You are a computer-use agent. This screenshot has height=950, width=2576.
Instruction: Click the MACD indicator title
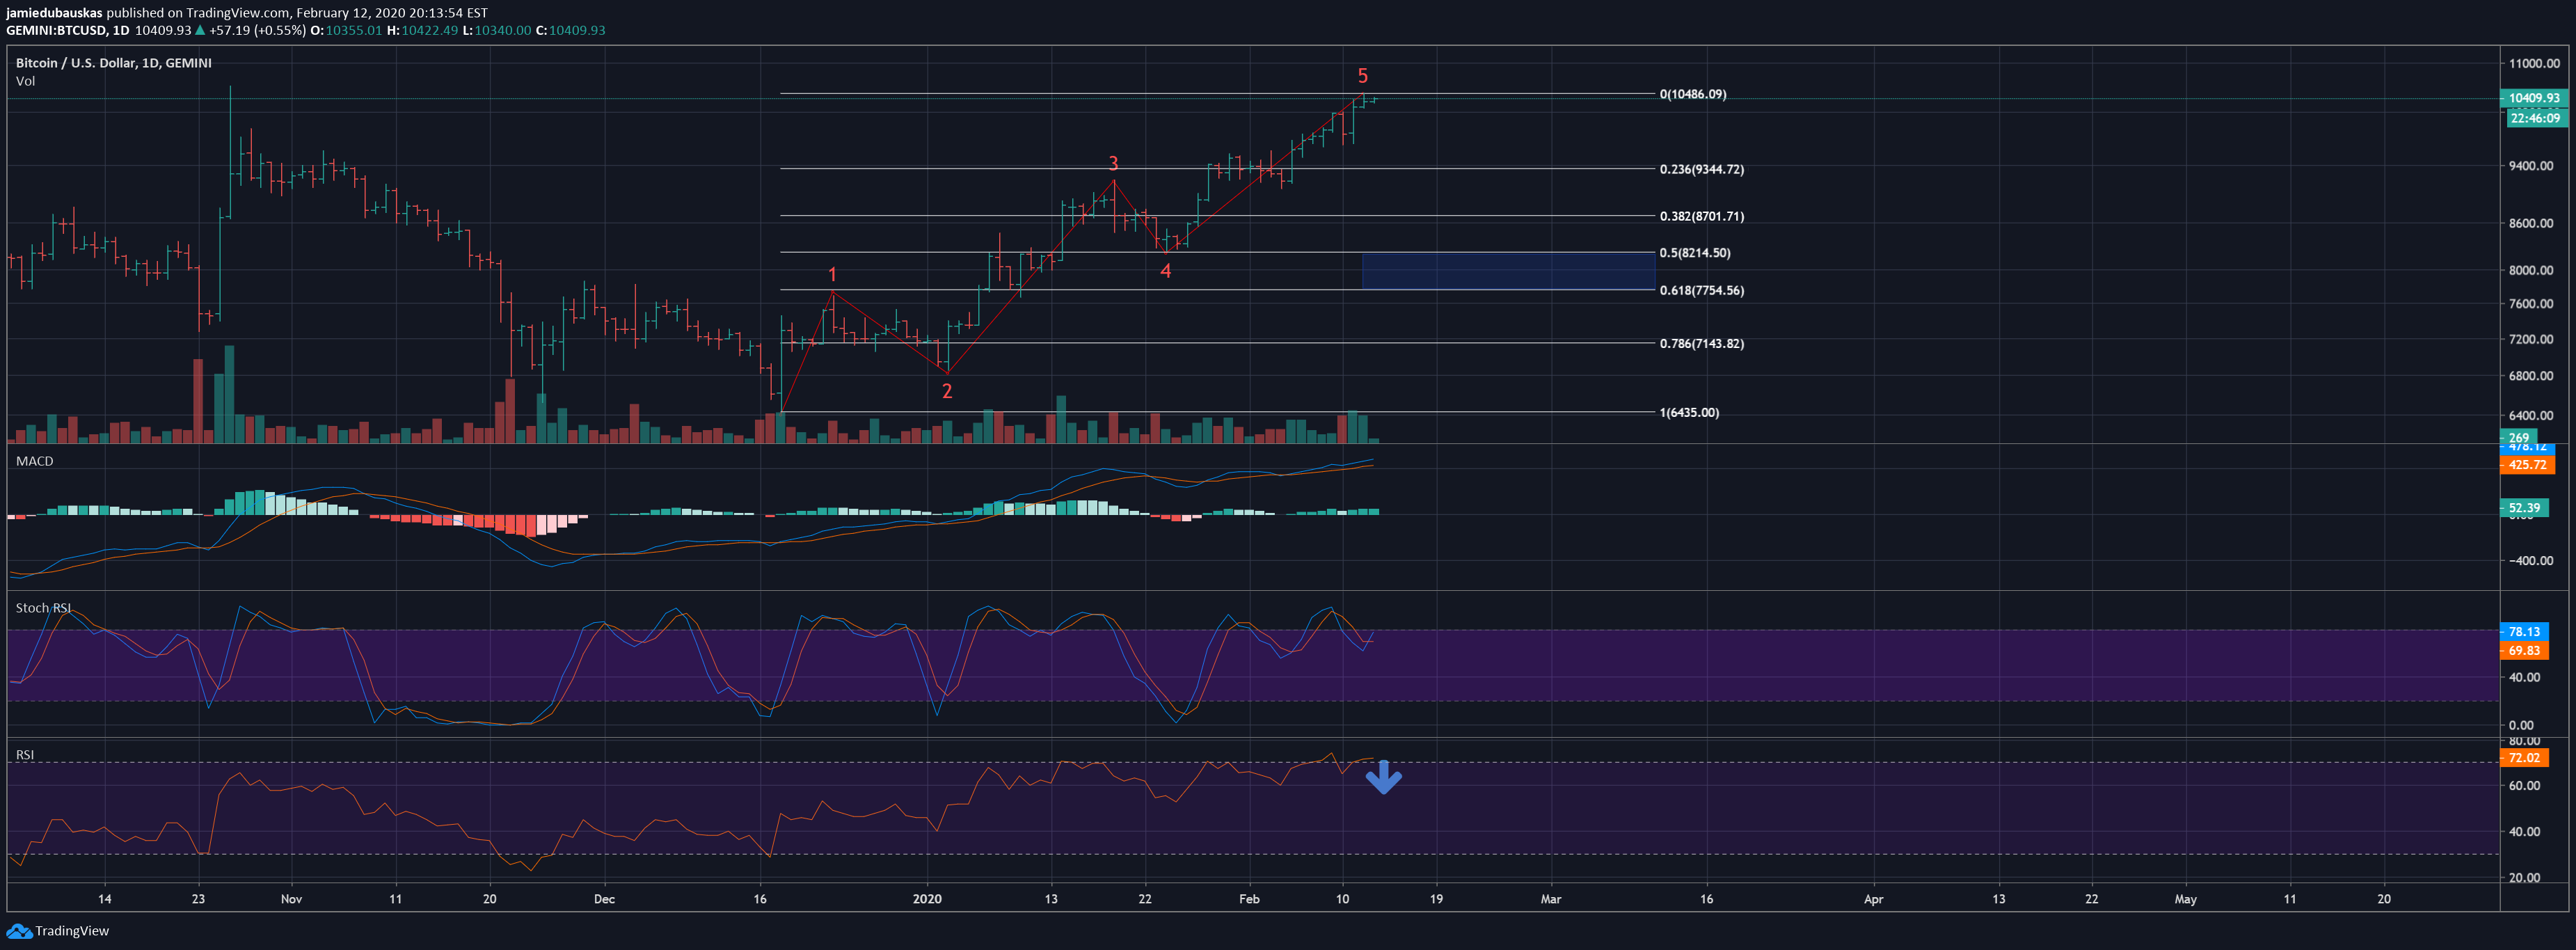(34, 461)
